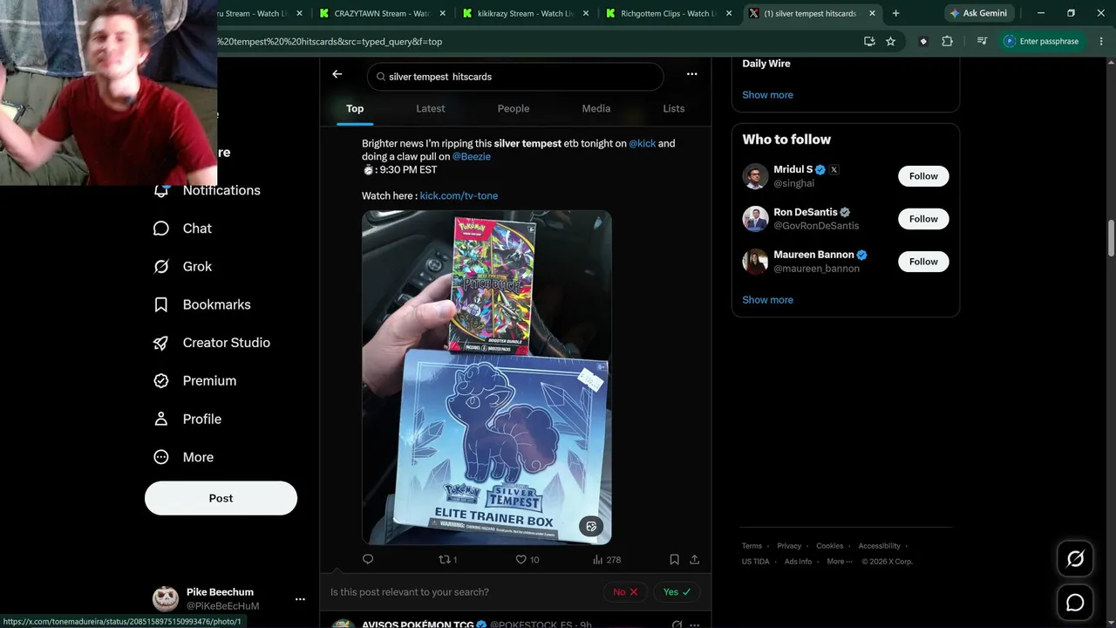Screen dimensions: 1116x628
Task: View analytics showing 278 views
Action: pyautogui.click(x=607, y=560)
